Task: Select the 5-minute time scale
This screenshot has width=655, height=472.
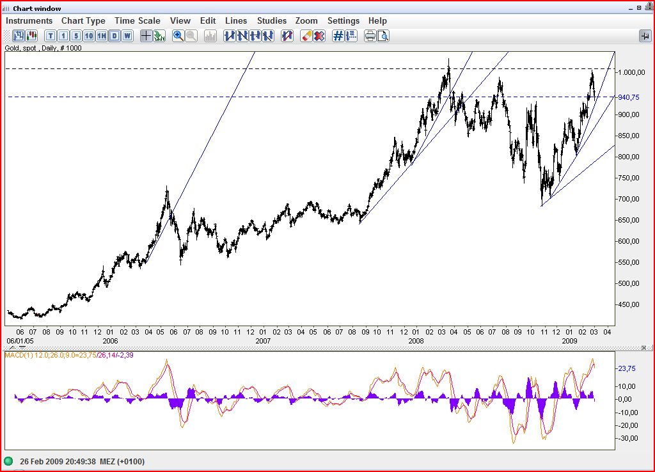Action: (76, 36)
